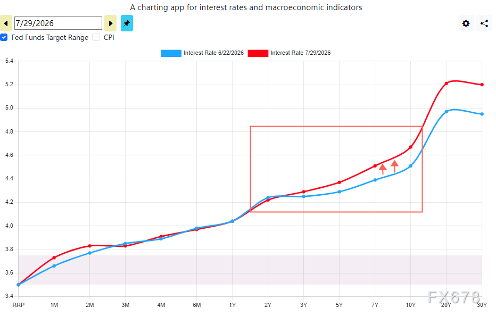Select the blue 20Y data point
Image resolution: width=496 pixels, height=316 pixels.
447,112
